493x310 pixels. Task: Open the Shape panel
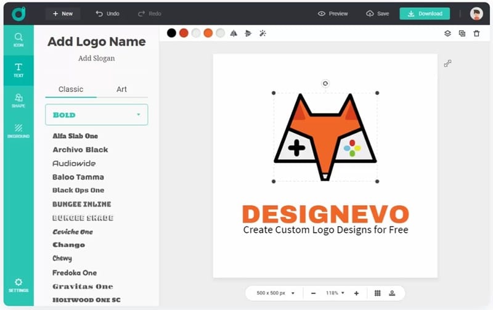pyautogui.click(x=18, y=100)
